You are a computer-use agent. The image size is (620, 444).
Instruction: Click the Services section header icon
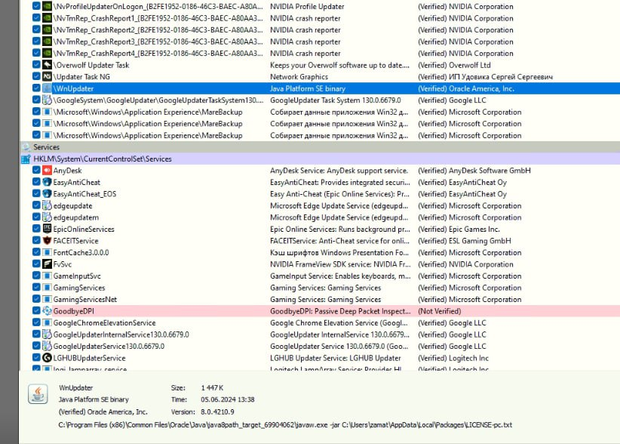point(26,147)
